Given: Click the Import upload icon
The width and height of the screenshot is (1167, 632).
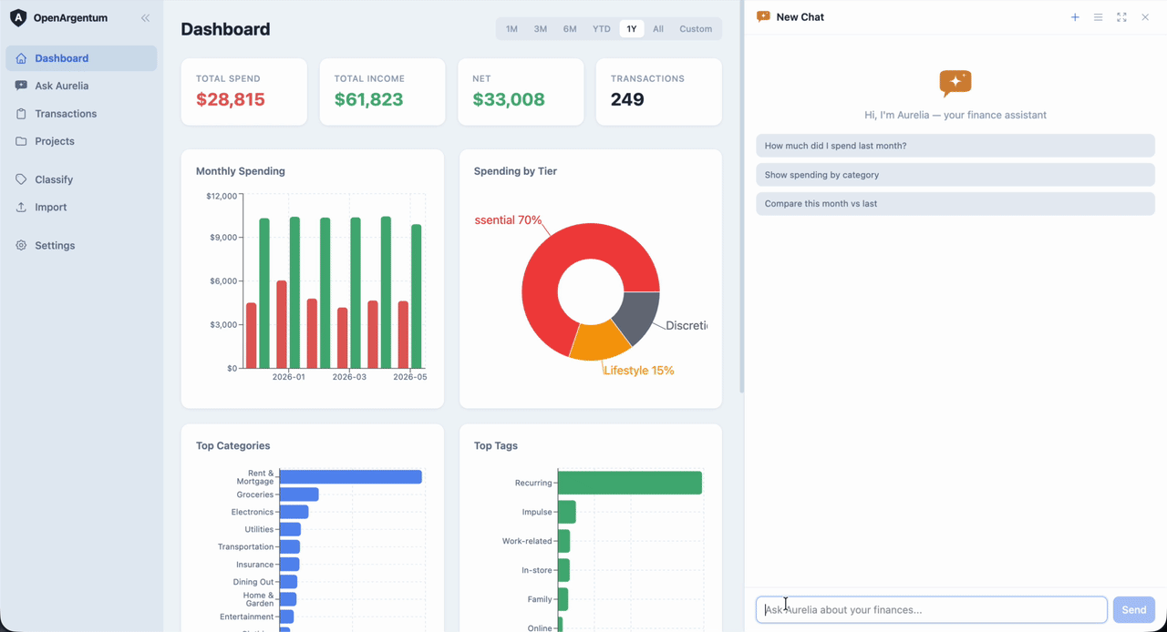Looking at the screenshot, I should [x=21, y=207].
